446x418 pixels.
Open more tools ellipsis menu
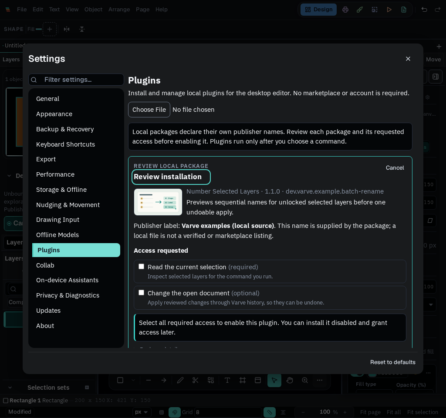pos(320,380)
